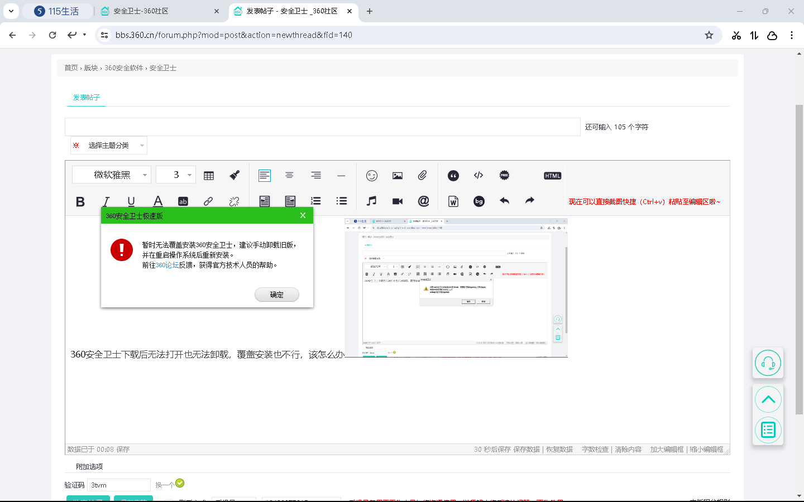Open the 微软雅黑 font dropdown
804x502 pixels.
112,175
